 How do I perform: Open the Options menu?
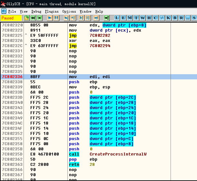(69, 11)
